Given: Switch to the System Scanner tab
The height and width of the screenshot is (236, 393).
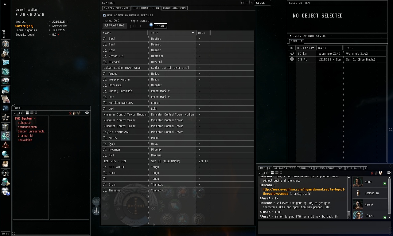Looking at the screenshot, I should pyautogui.click(x=116, y=8).
